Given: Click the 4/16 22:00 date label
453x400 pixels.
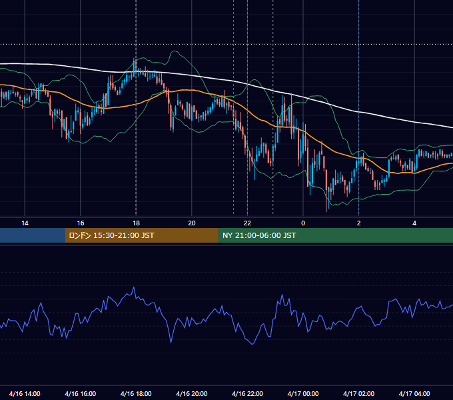Looking at the screenshot, I should point(247,393).
